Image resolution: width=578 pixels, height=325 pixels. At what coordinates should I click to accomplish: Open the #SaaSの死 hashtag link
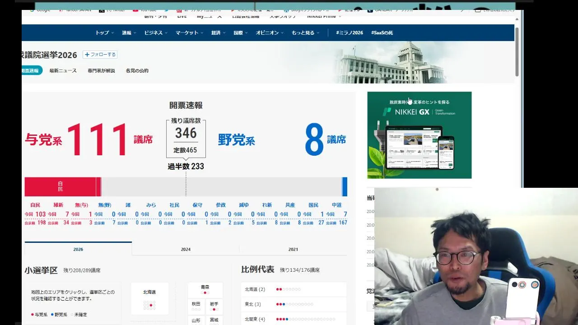click(x=382, y=33)
